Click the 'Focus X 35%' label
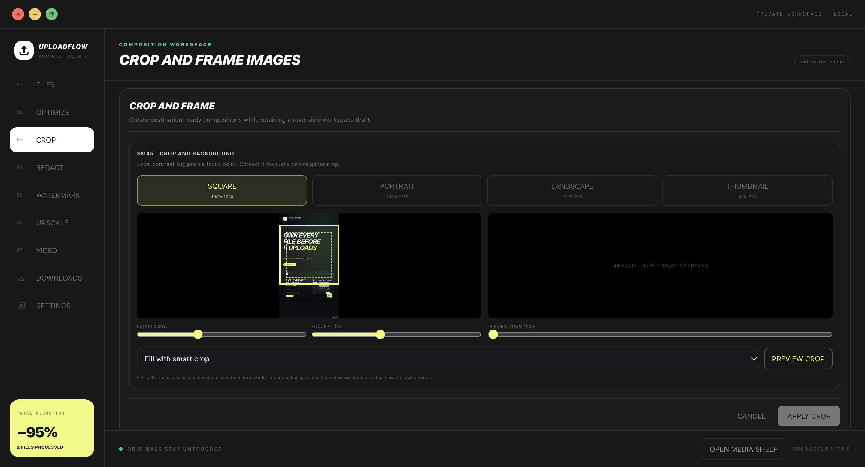 point(152,327)
